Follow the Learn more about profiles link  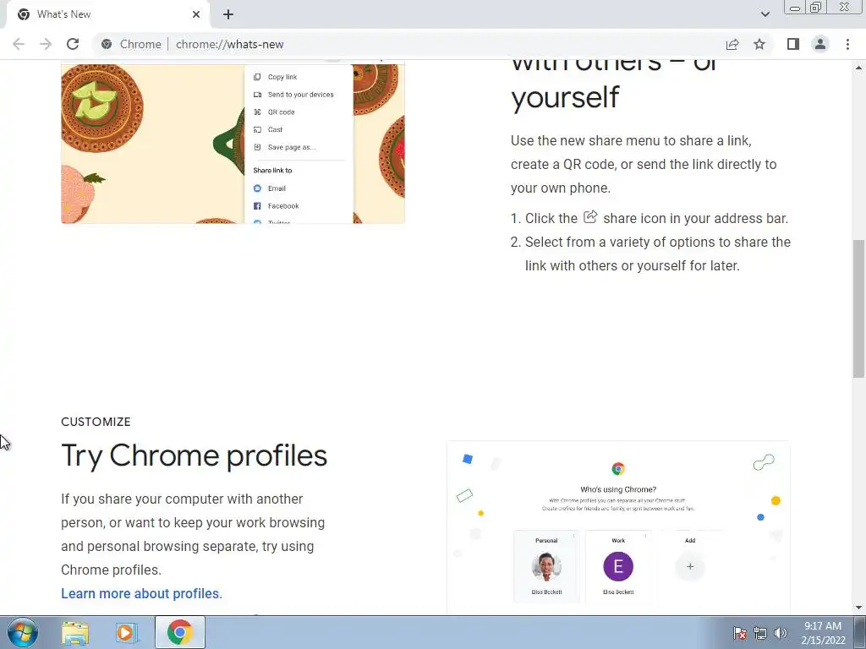141,593
